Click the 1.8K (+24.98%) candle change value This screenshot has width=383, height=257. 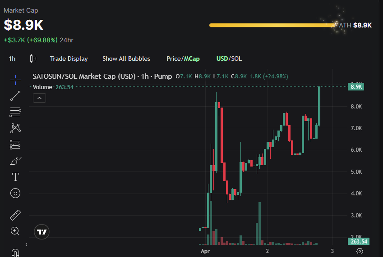tap(269, 77)
